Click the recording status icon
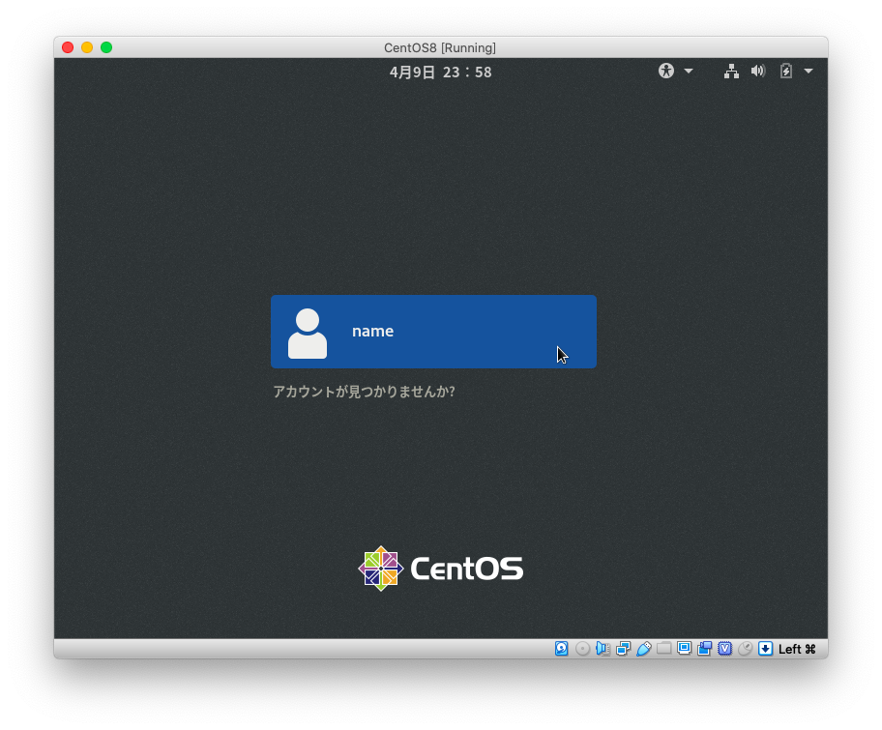The height and width of the screenshot is (730, 882). click(x=704, y=649)
